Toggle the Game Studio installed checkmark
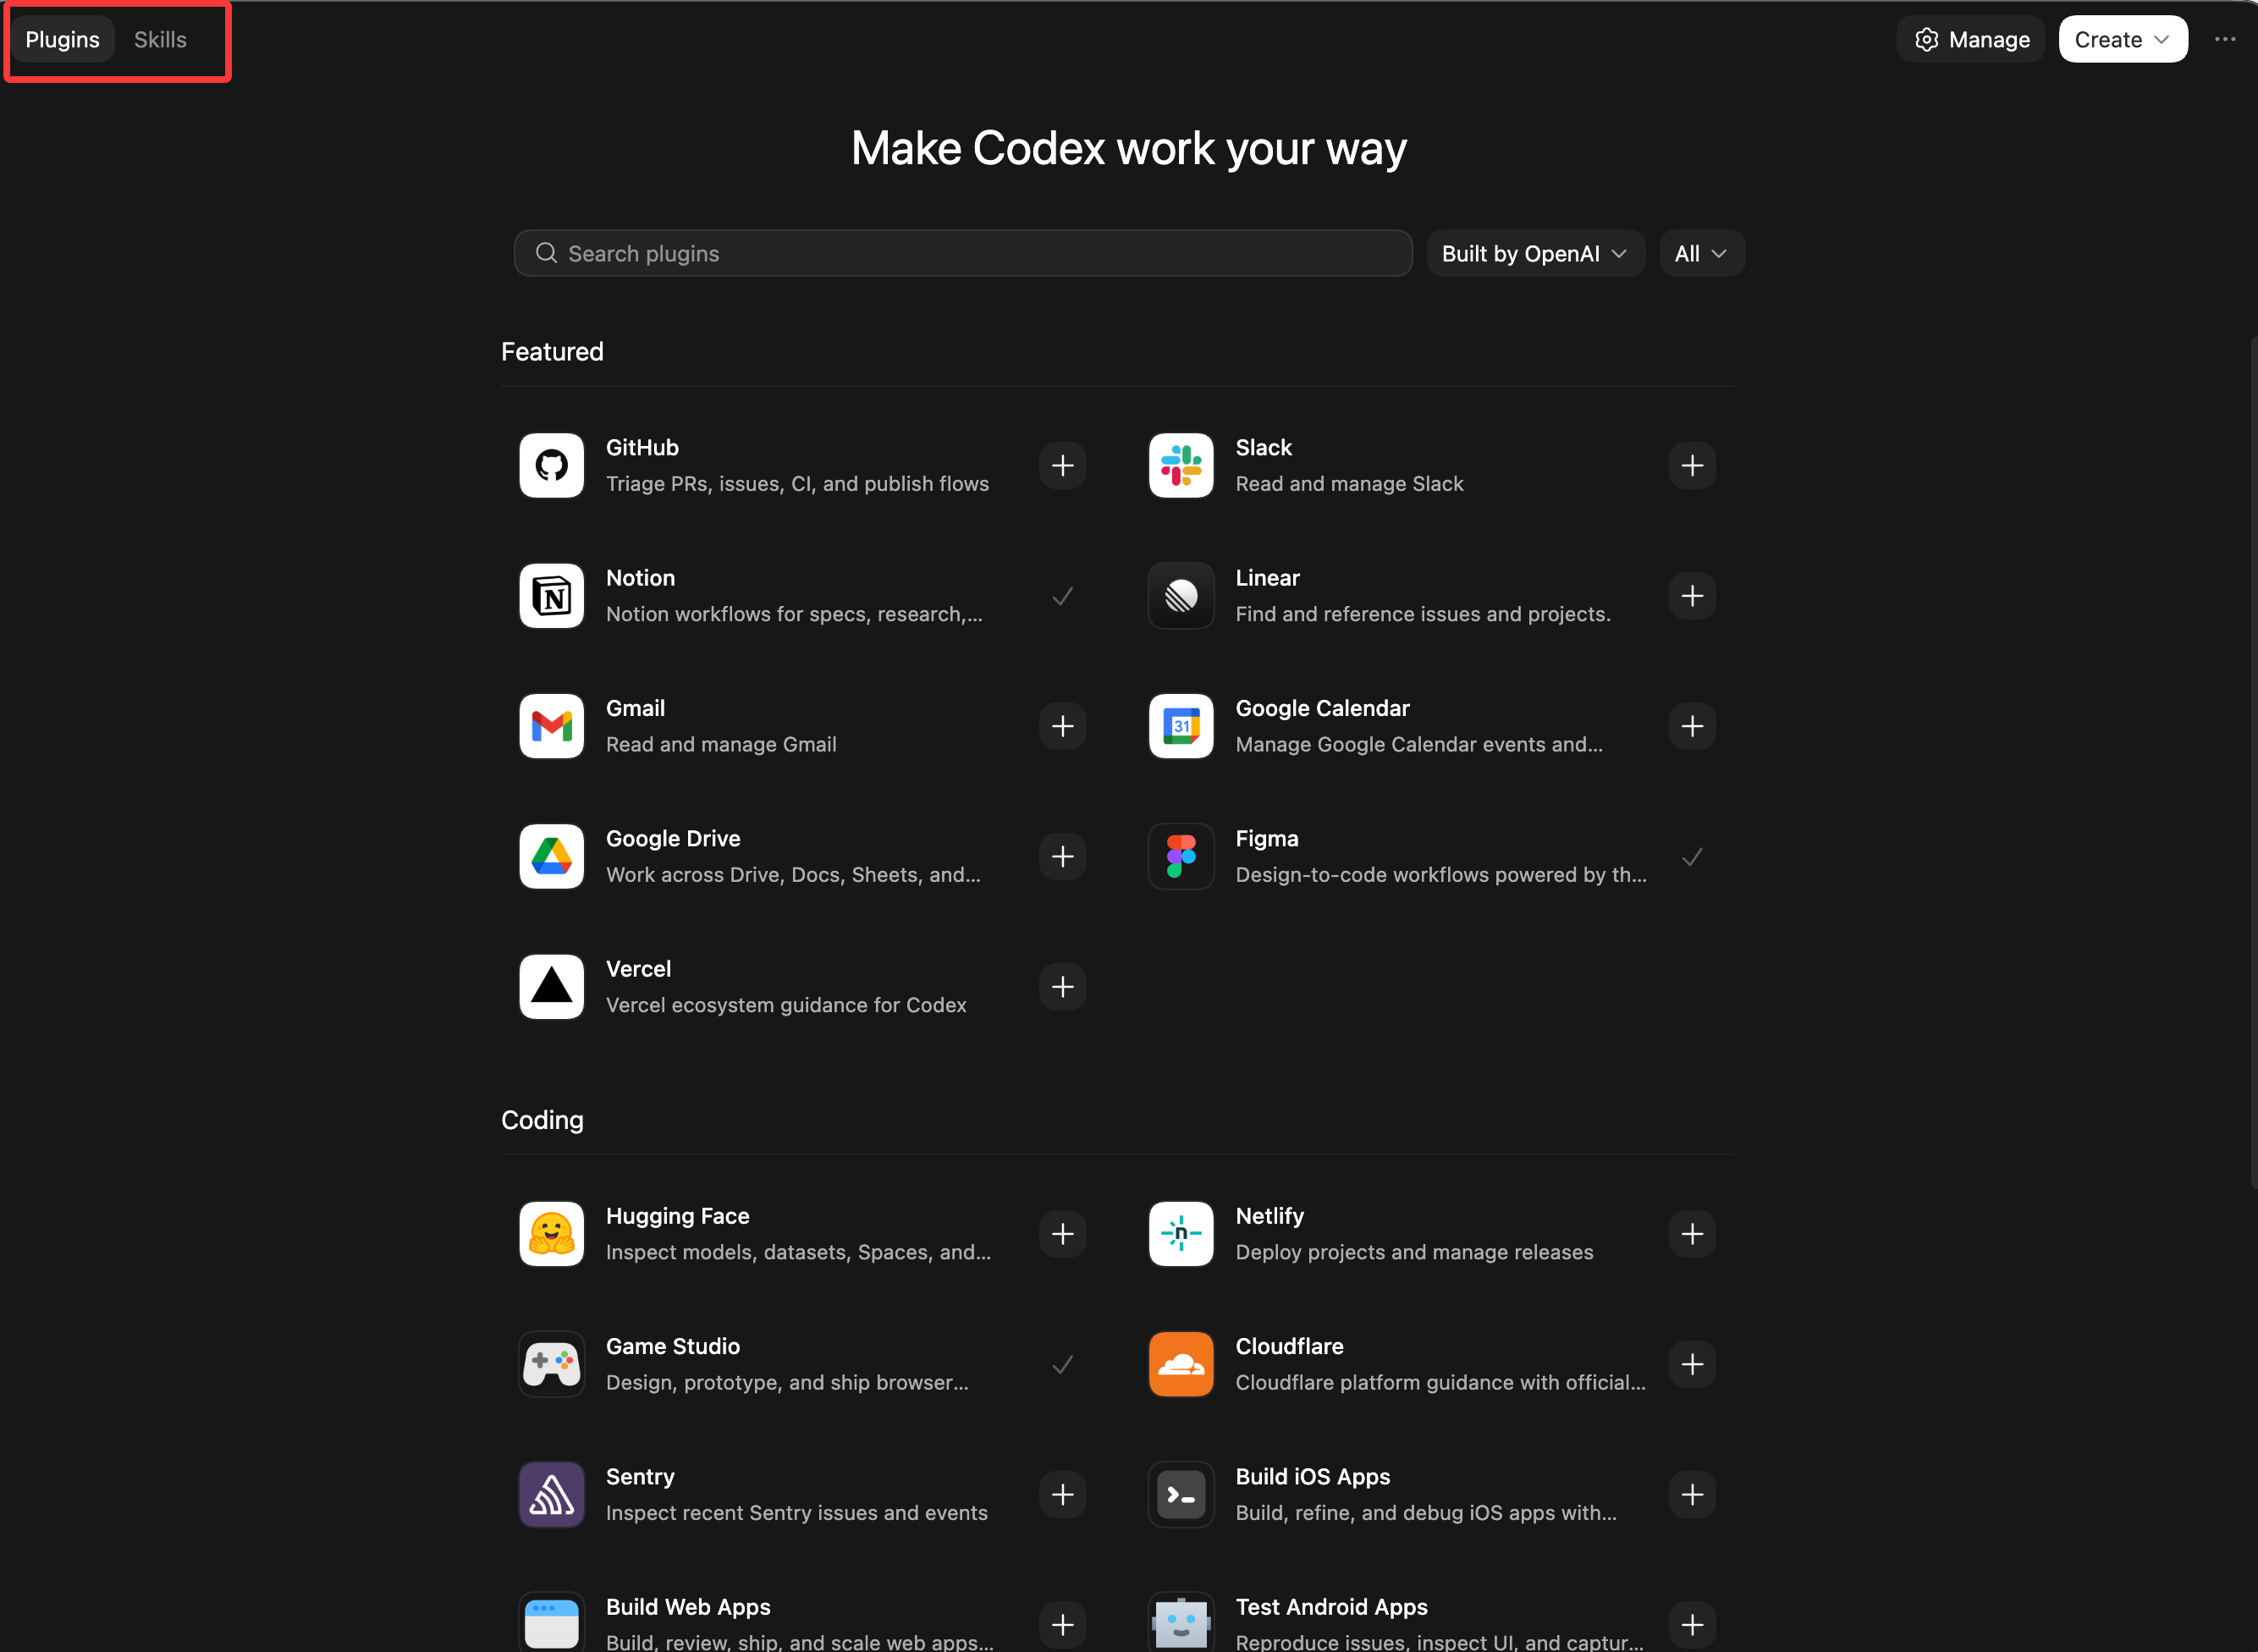The width and height of the screenshot is (2258, 1652). 1062,1364
